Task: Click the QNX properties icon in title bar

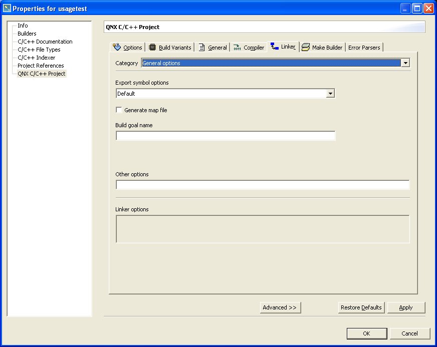Action: (x=6, y=8)
